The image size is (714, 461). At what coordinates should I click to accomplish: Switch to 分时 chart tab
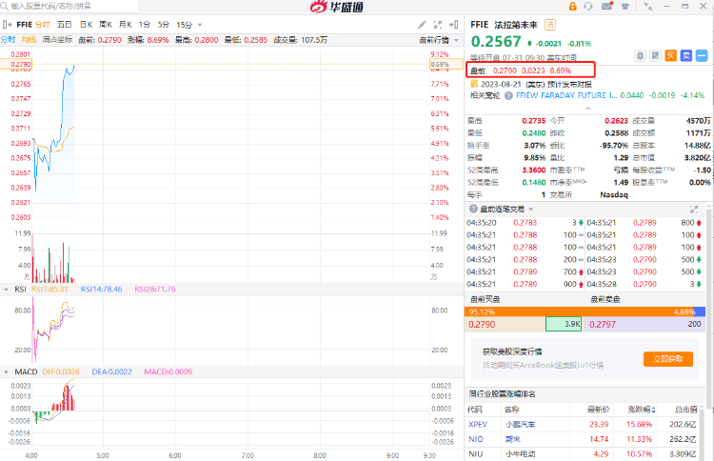point(42,25)
